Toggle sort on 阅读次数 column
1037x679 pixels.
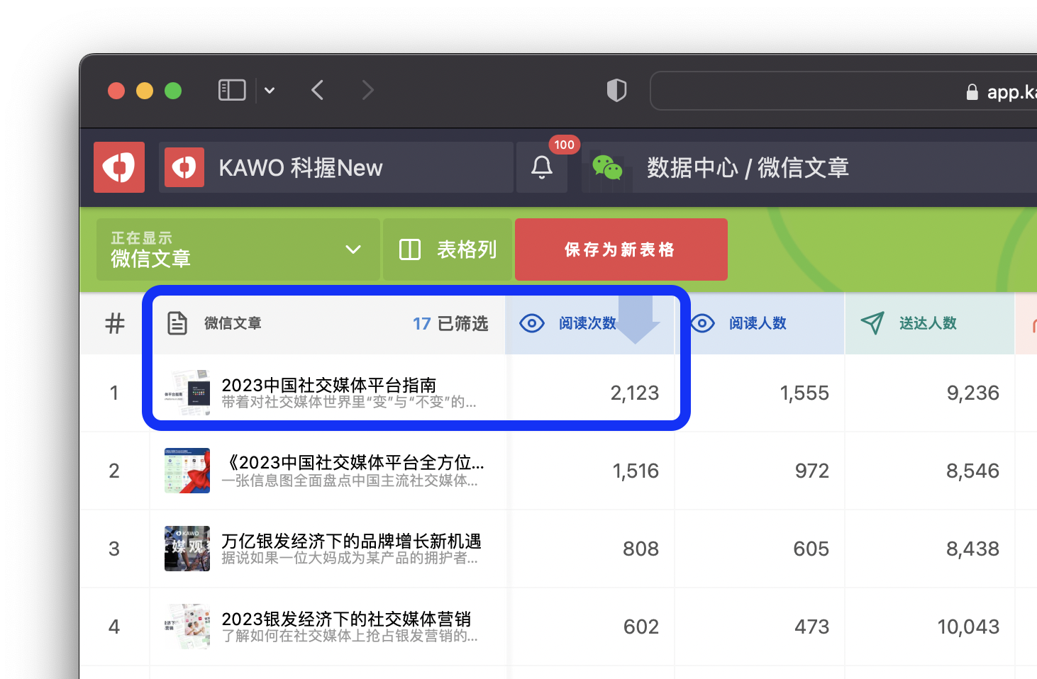[x=587, y=323]
